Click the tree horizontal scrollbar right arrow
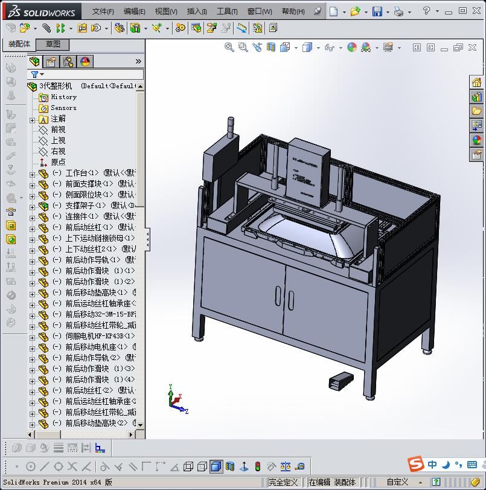Image resolution: width=486 pixels, height=490 pixels. [131, 434]
